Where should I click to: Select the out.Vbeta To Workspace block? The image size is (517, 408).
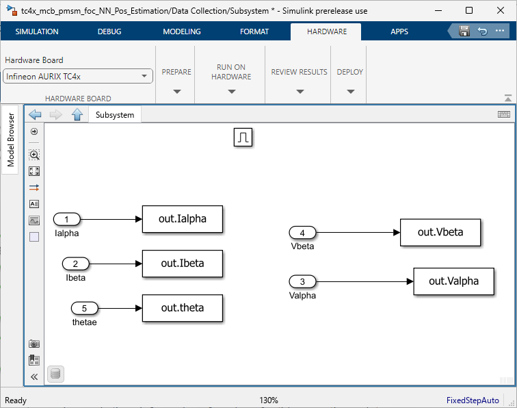click(440, 232)
